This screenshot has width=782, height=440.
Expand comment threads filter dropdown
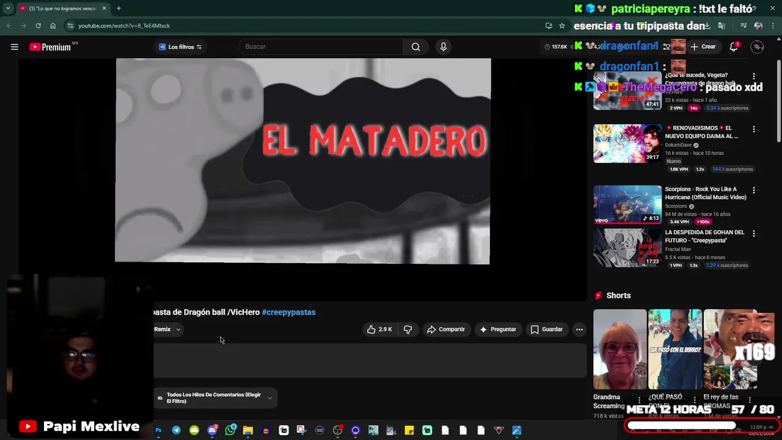pos(214,398)
